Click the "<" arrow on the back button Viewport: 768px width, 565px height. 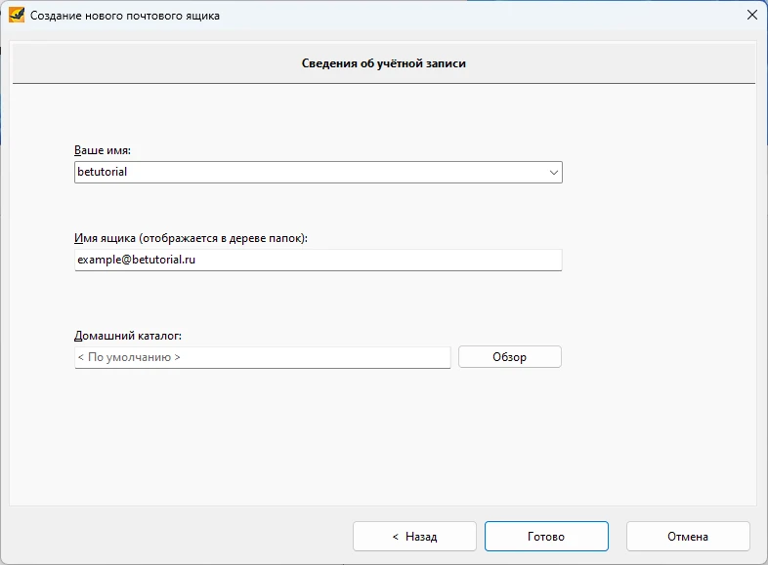[395, 537]
